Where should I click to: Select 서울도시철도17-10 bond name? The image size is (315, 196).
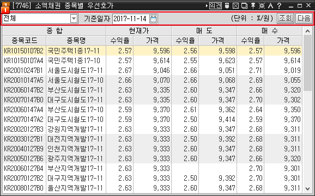coord(75,80)
